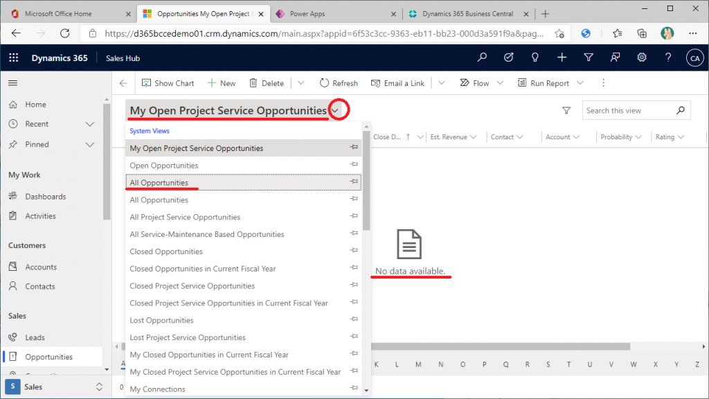The image size is (709, 399).
Task: Open the Settings gear icon
Action: [x=642, y=58]
